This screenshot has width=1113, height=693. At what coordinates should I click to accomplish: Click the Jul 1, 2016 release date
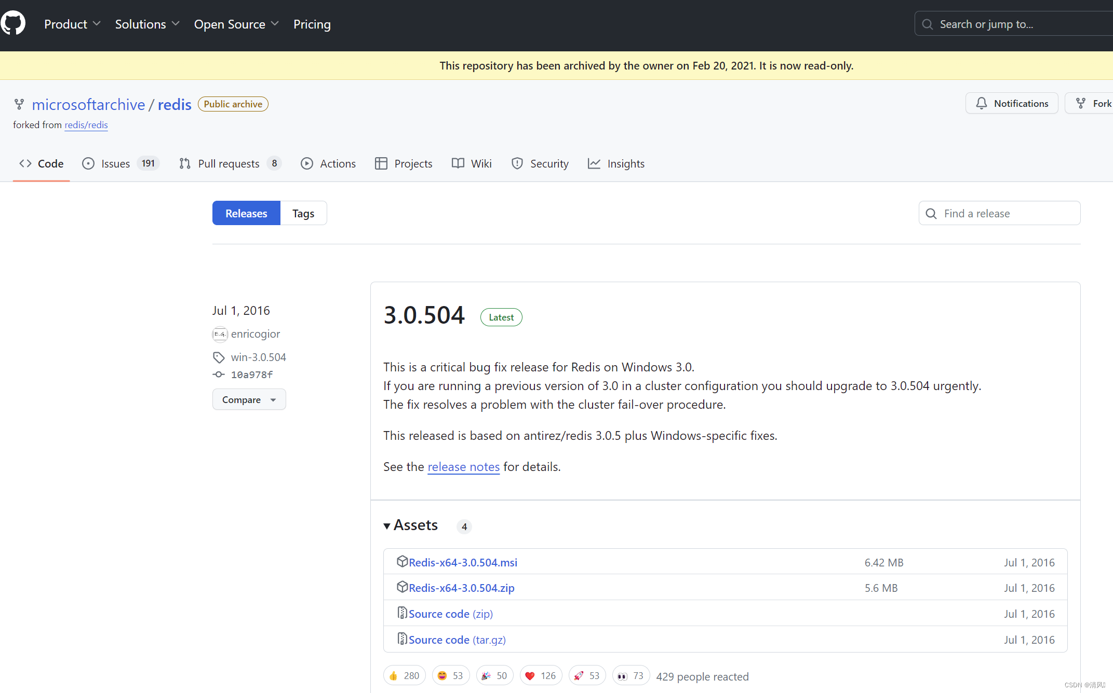point(241,311)
